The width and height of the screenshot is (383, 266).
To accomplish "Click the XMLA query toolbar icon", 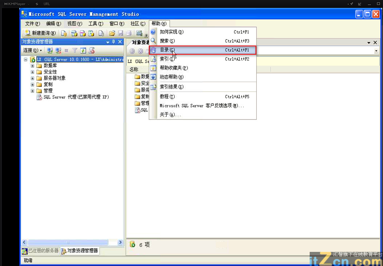I will click(91, 33).
